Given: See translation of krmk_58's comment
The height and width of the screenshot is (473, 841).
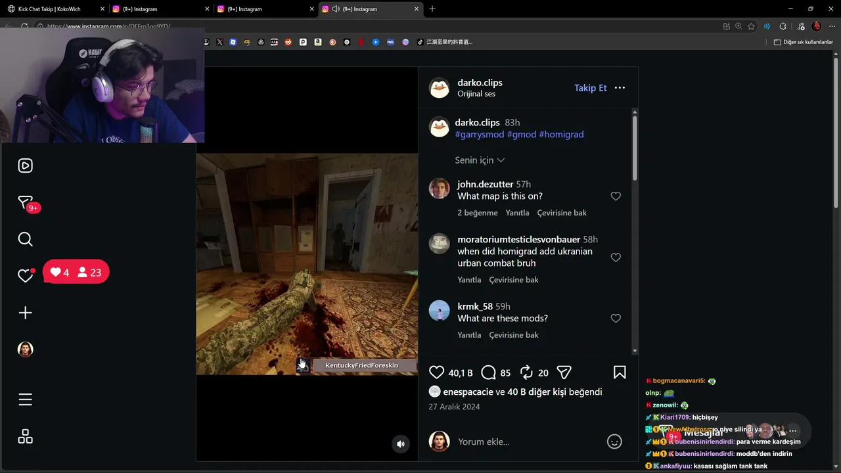Looking at the screenshot, I should 514,335.
